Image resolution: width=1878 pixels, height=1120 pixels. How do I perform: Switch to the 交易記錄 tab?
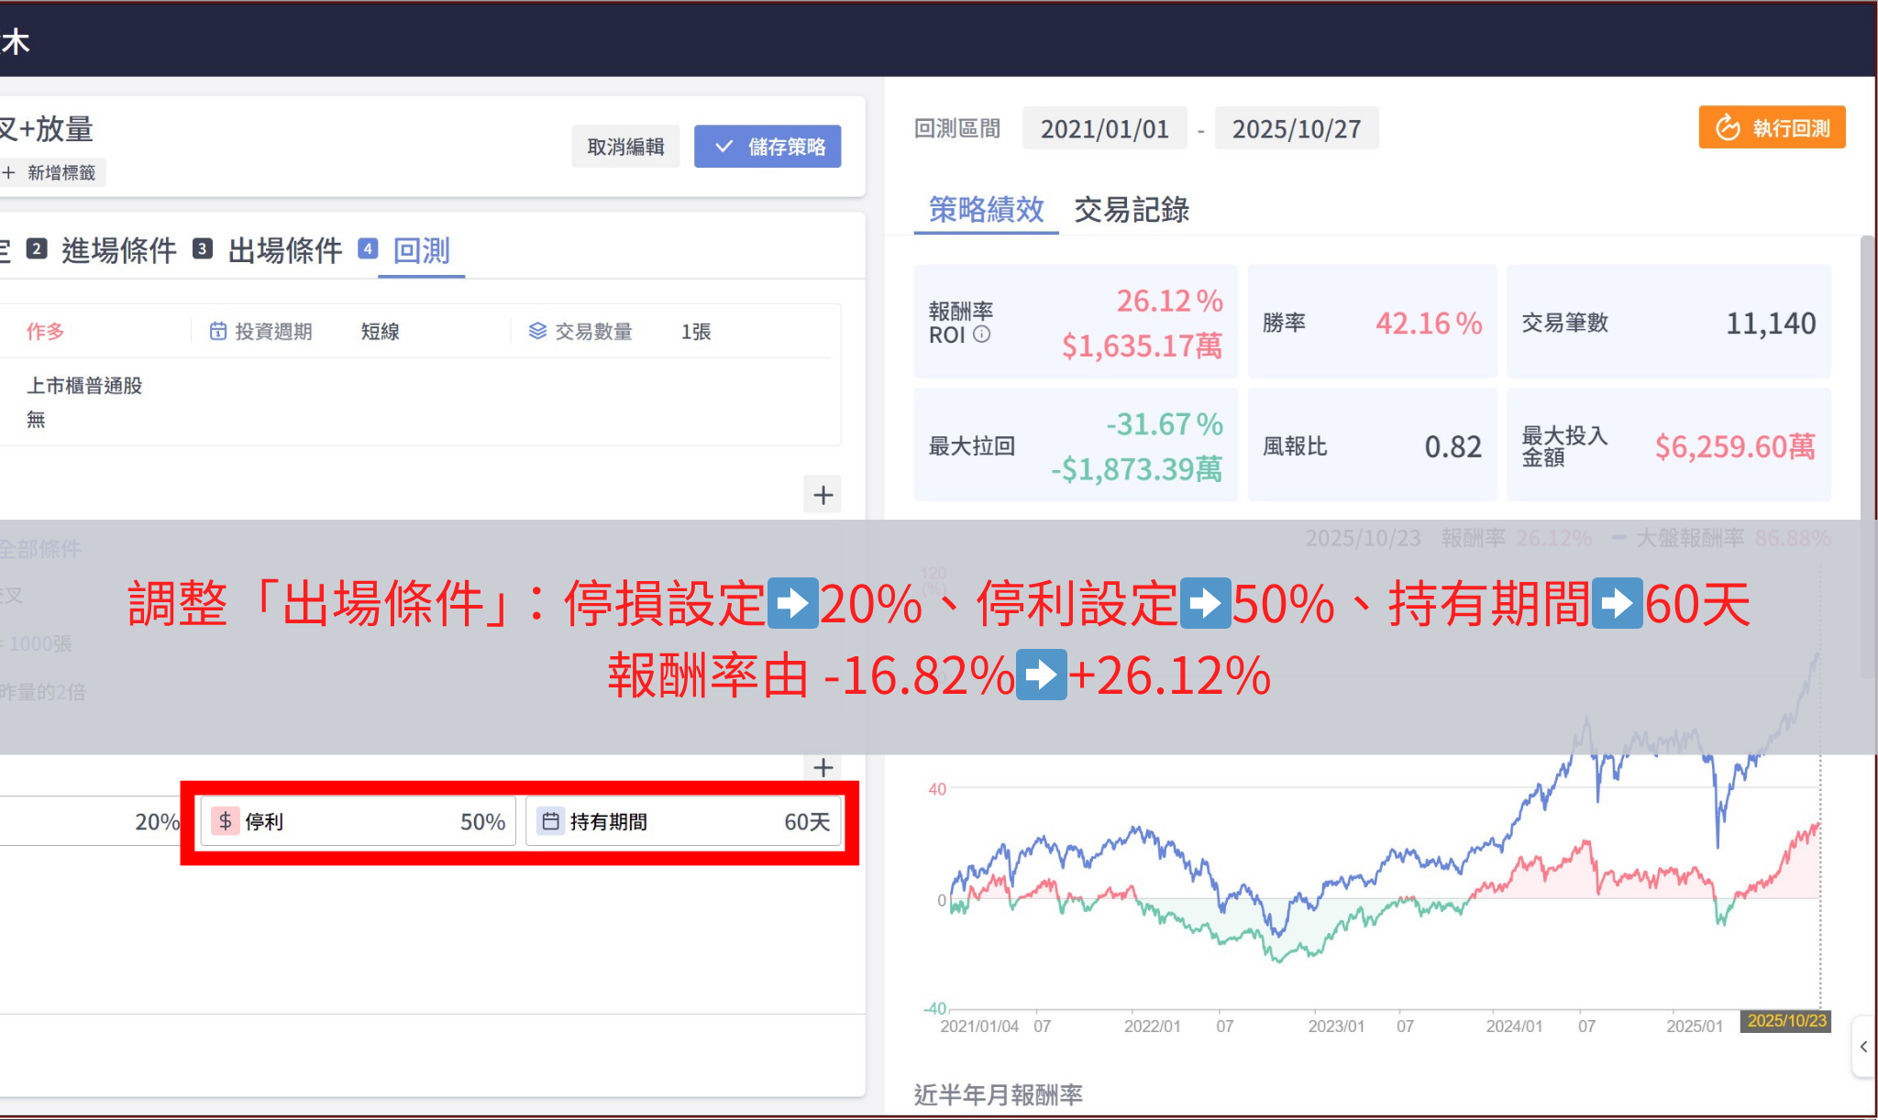1132,211
